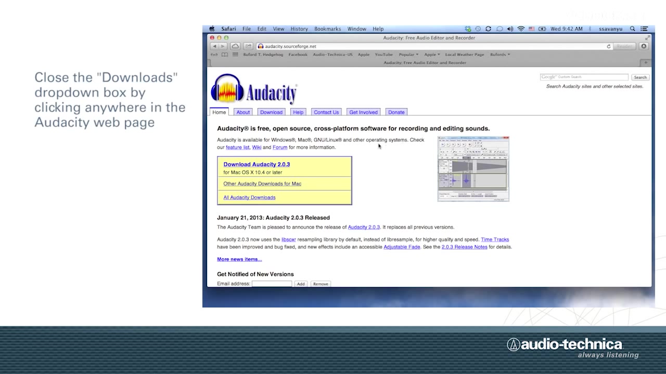Click the Wi-Fi icon in menu bar
Image resolution: width=666 pixels, height=374 pixels.
pos(521,29)
